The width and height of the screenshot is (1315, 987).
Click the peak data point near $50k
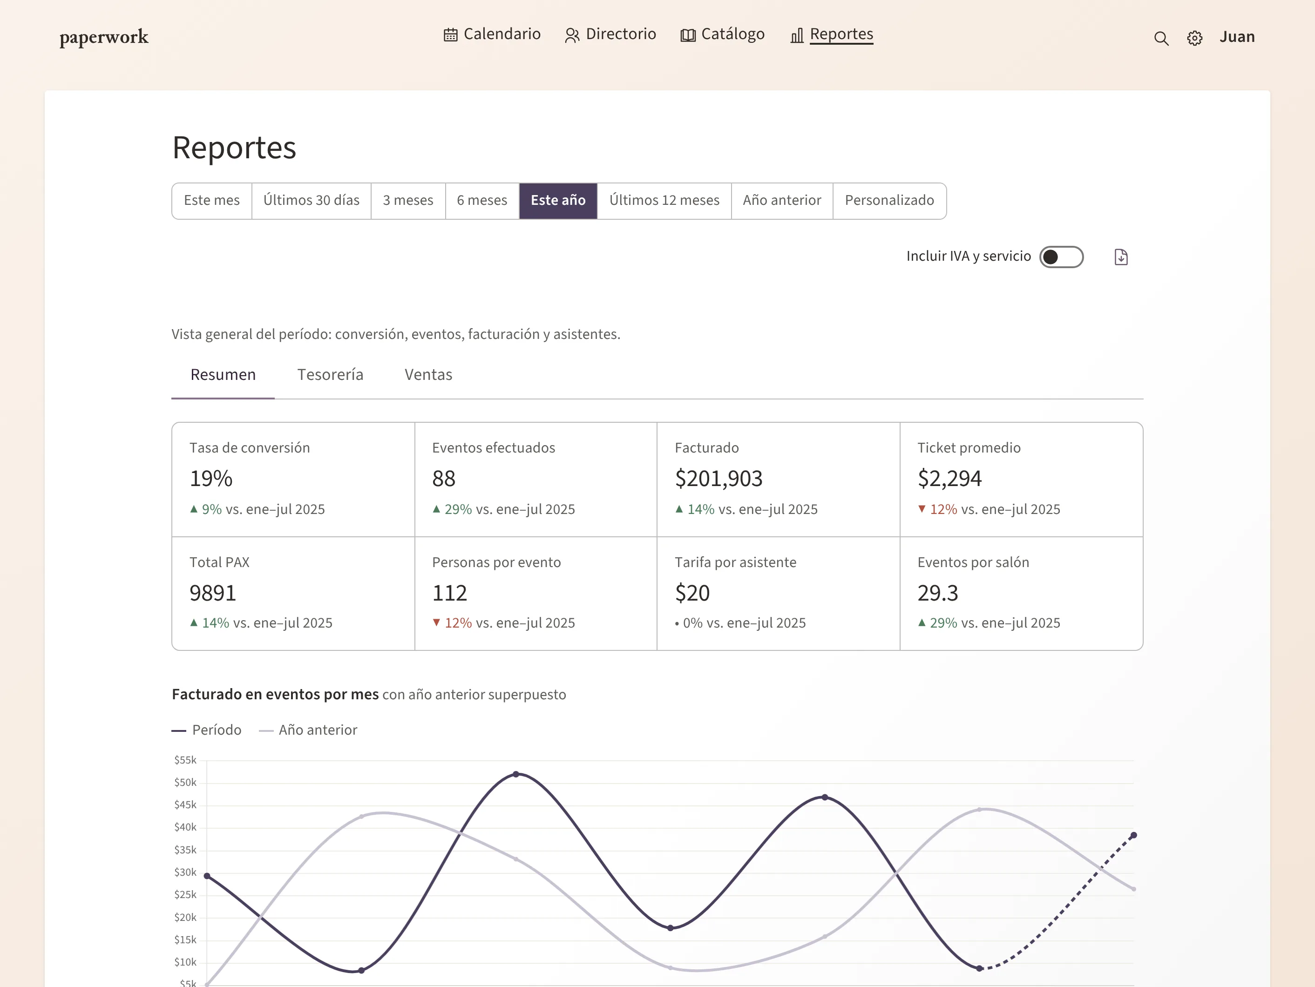pyautogui.click(x=516, y=774)
